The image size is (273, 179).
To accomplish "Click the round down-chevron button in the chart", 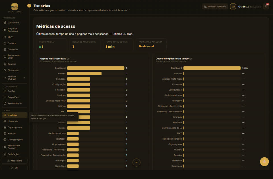I will point(136,163).
